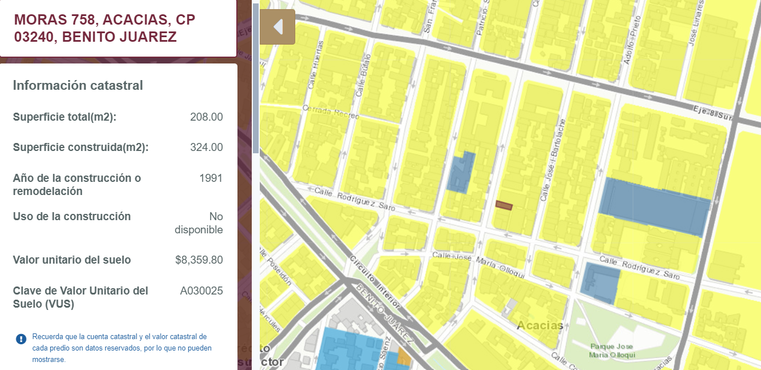
Task: Select the light blue block near Benito Juárez
Action: pos(349,349)
